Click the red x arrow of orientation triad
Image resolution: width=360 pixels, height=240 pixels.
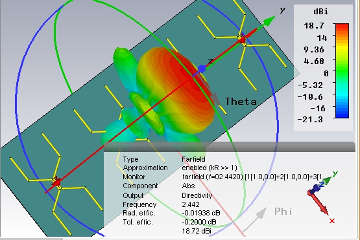(x=319, y=203)
